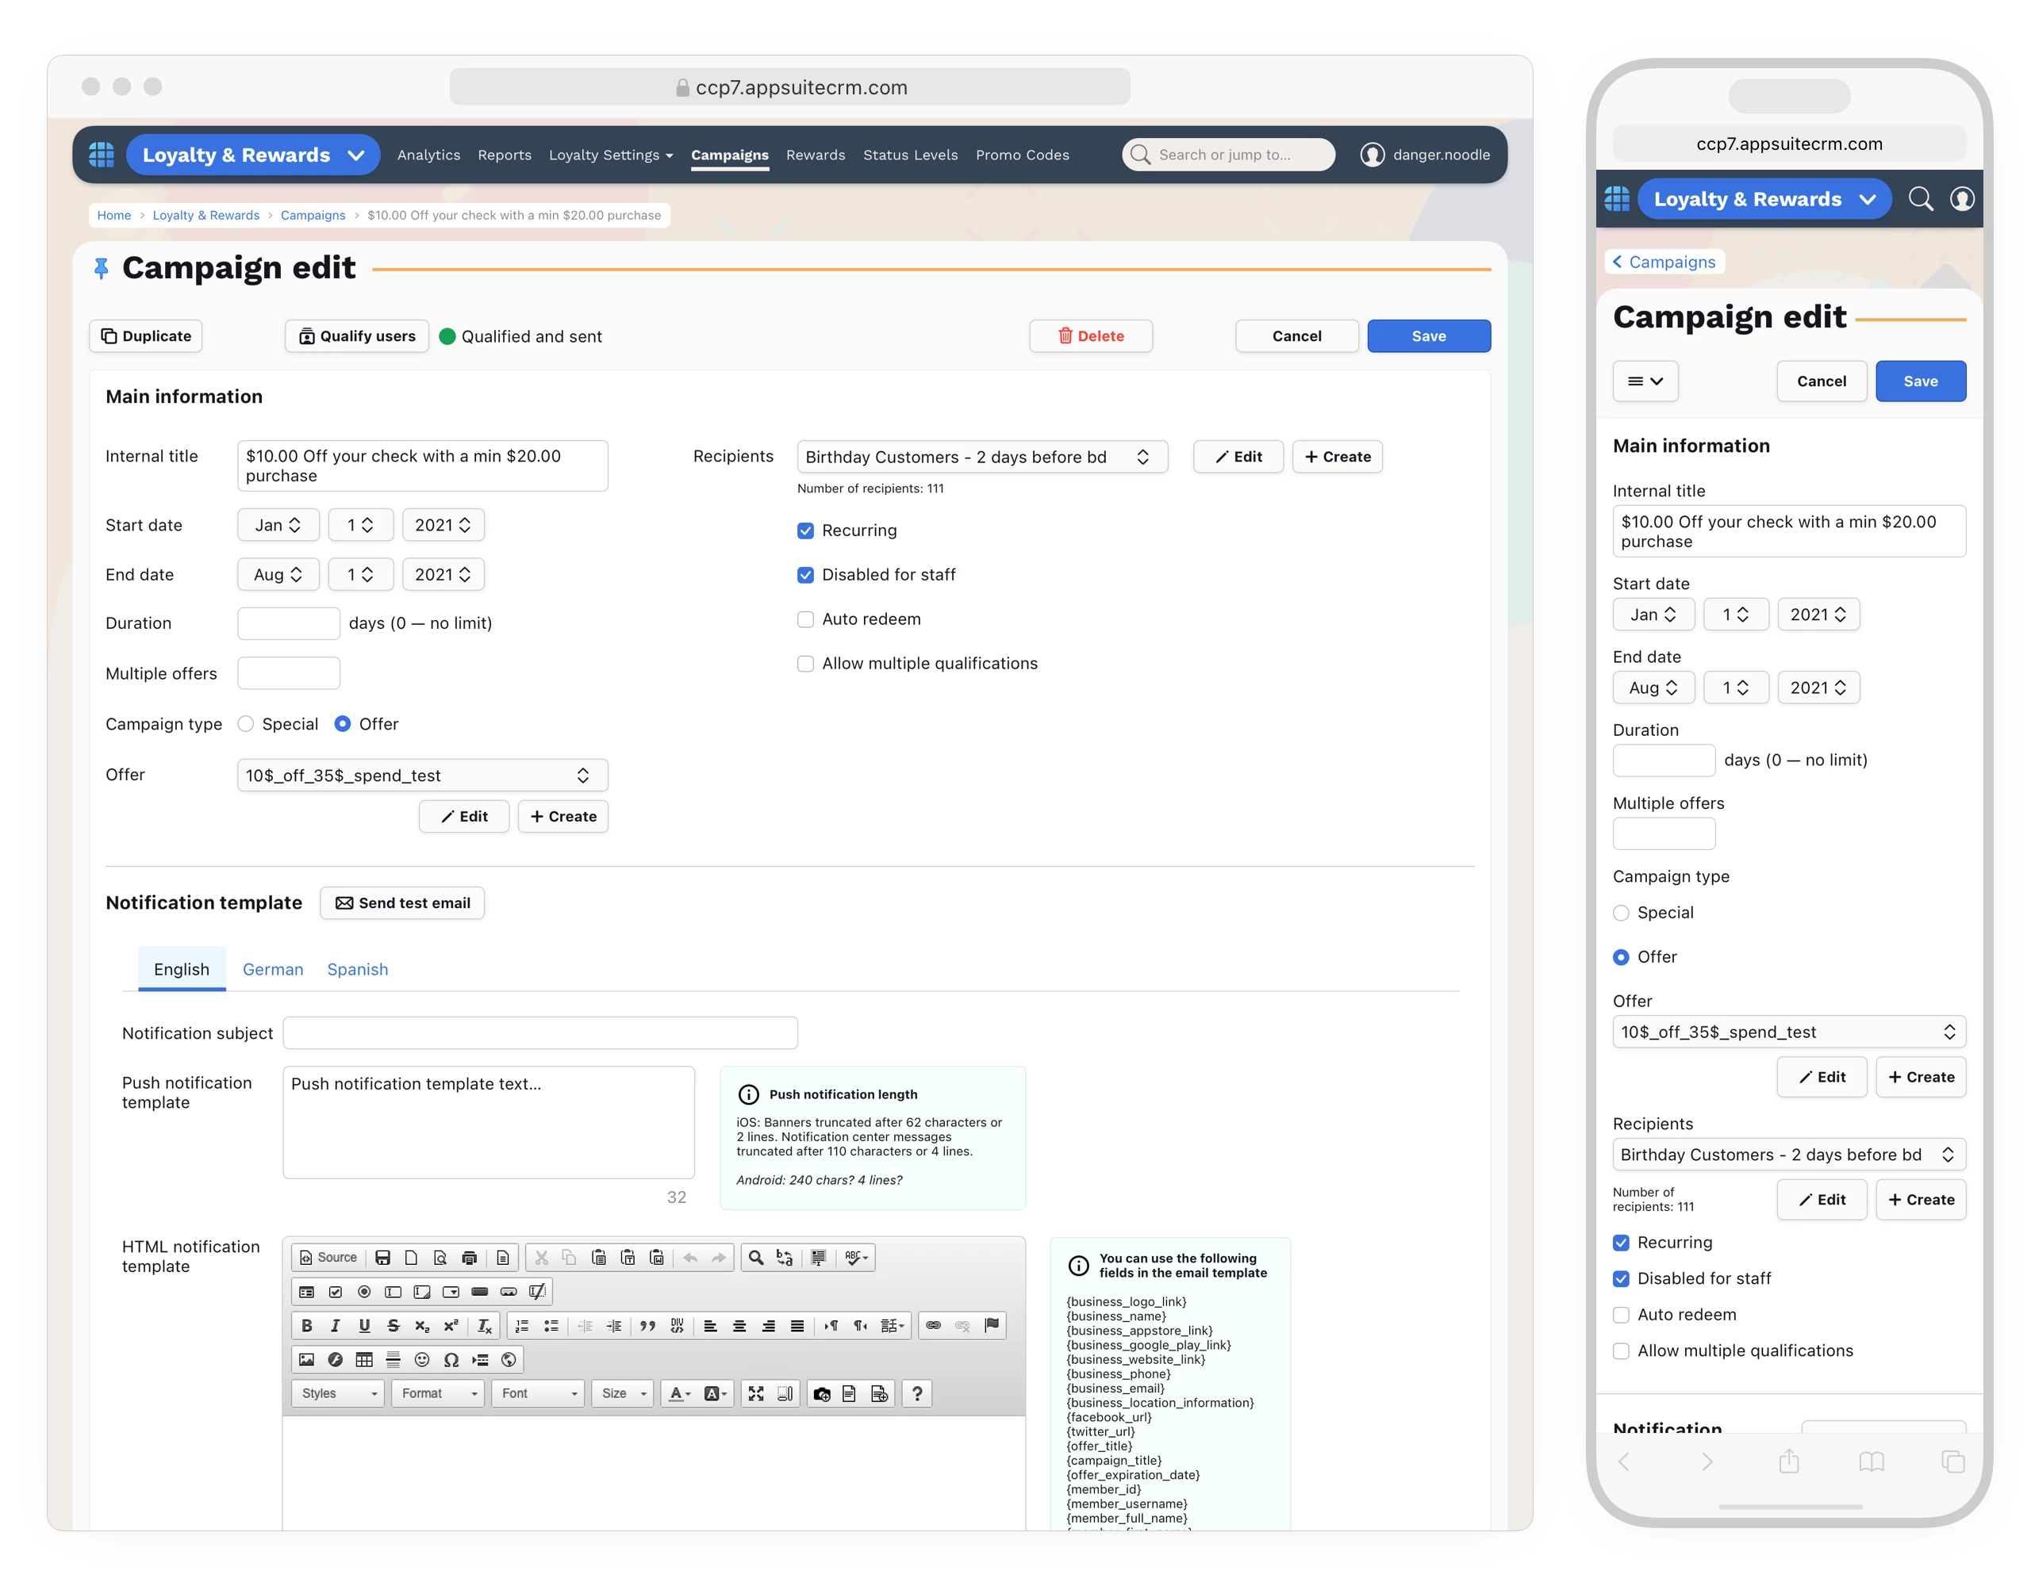The image size is (2031, 1586).
Task: Click the red Delete button
Action: tap(1090, 336)
